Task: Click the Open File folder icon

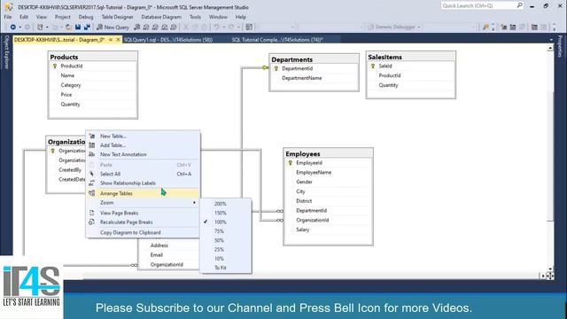Action: pos(68,27)
